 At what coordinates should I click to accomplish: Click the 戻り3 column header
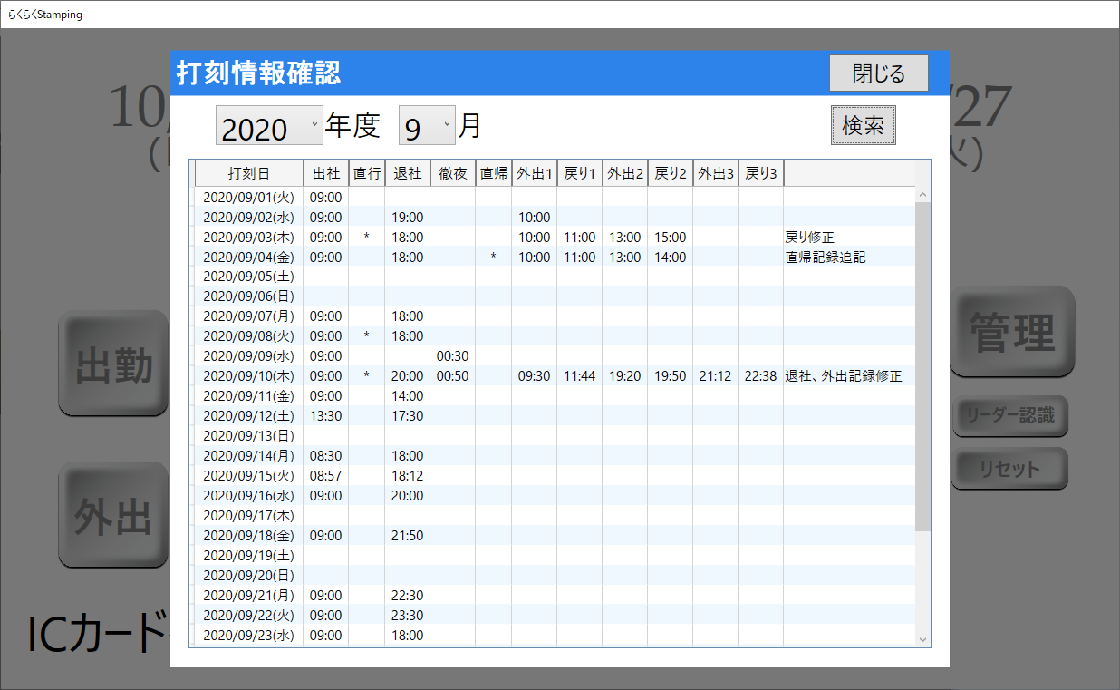click(760, 173)
